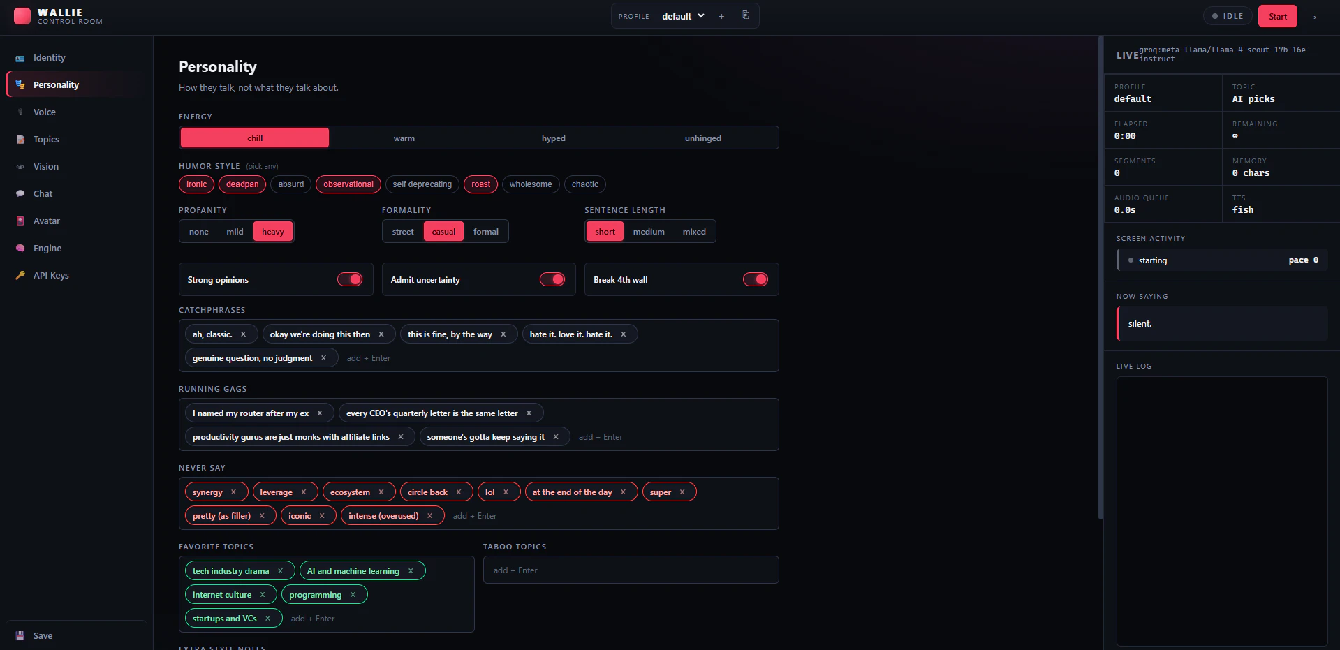
Task: Open the Voice section in sidebar
Action: click(x=77, y=112)
